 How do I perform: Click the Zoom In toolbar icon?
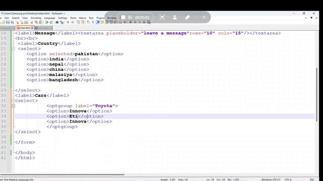68,22
